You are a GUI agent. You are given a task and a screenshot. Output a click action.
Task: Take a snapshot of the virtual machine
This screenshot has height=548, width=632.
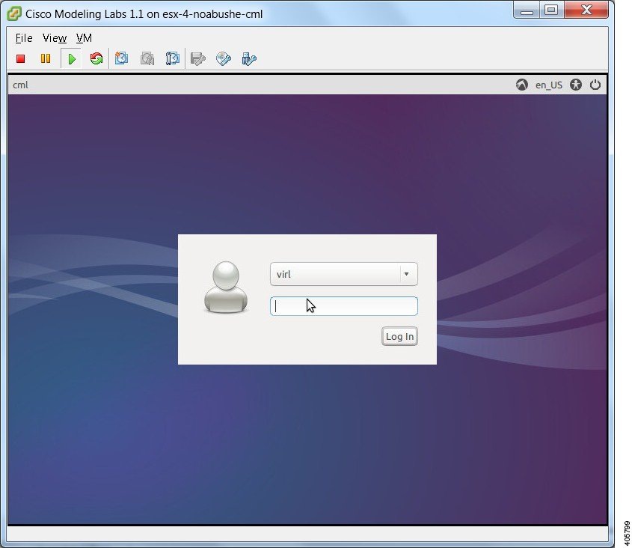(x=121, y=59)
